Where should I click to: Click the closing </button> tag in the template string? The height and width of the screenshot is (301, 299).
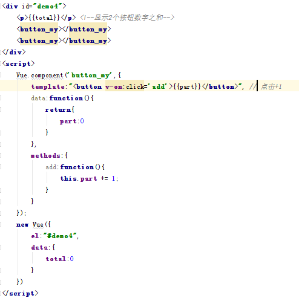[x=220, y=87]
